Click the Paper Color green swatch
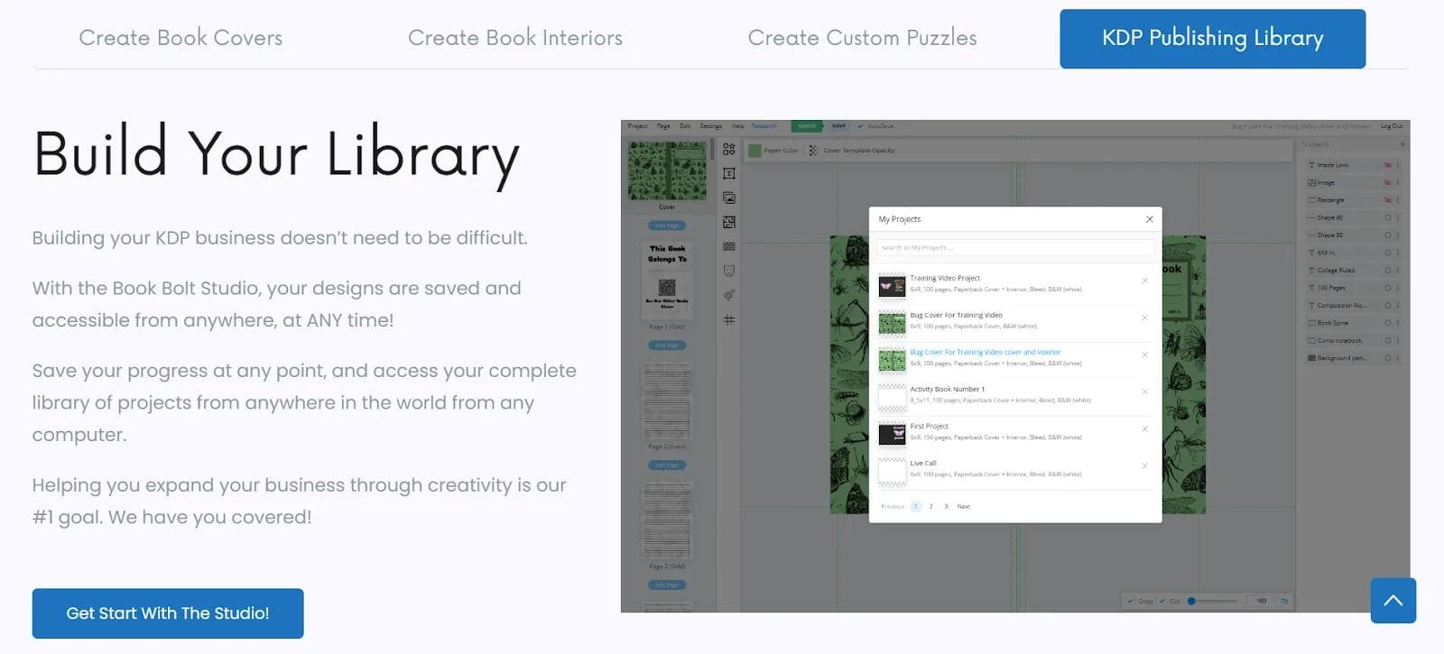The height and width of the screenshot is (654, 1444). 754,151
